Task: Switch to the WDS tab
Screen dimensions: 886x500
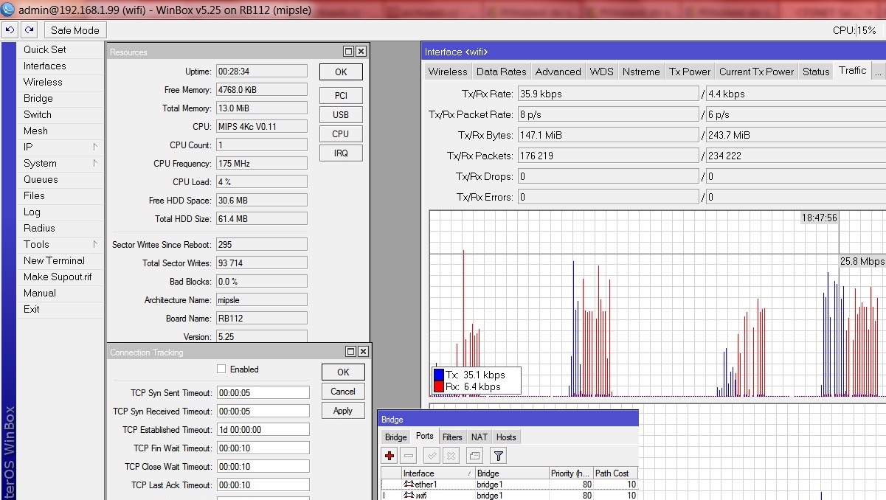Action: pos(601,72)
